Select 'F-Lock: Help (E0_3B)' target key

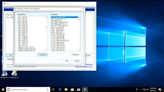pos(58,37)
